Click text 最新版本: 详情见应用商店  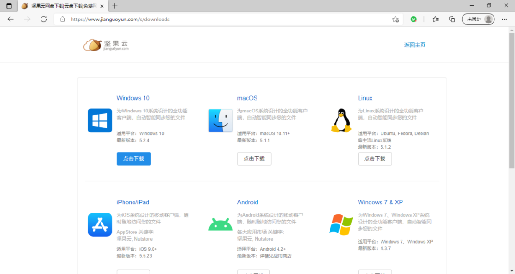coord(264,256)
